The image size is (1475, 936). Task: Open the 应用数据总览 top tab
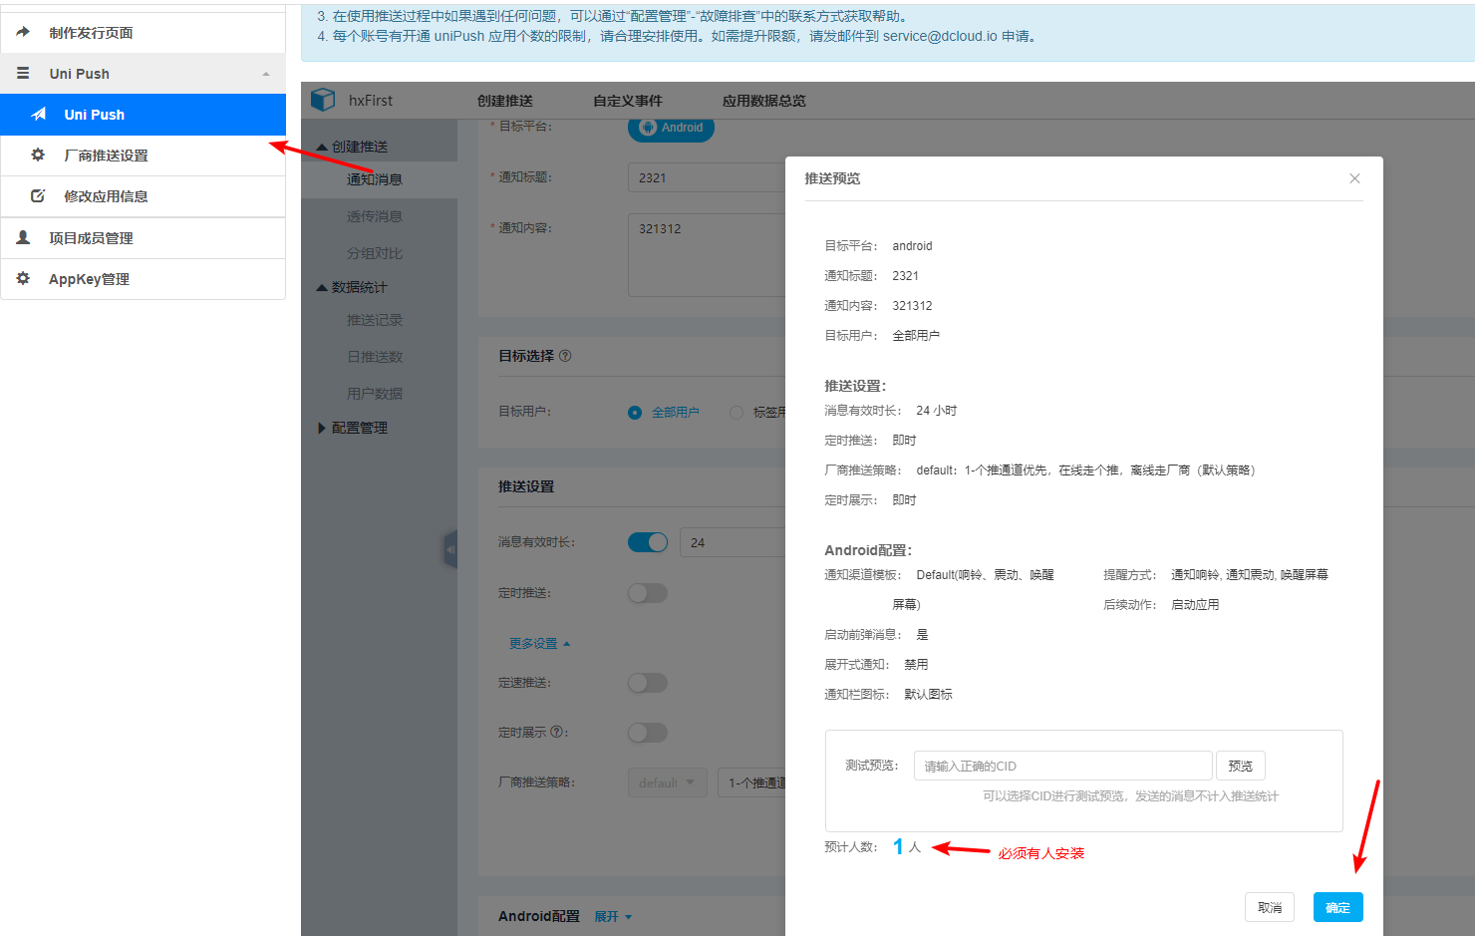(764, 101)
